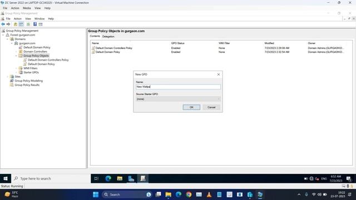Click the VM's Windows Start button
The width and height of the screenshot is (356, 200).
click(x=6, y=179)
